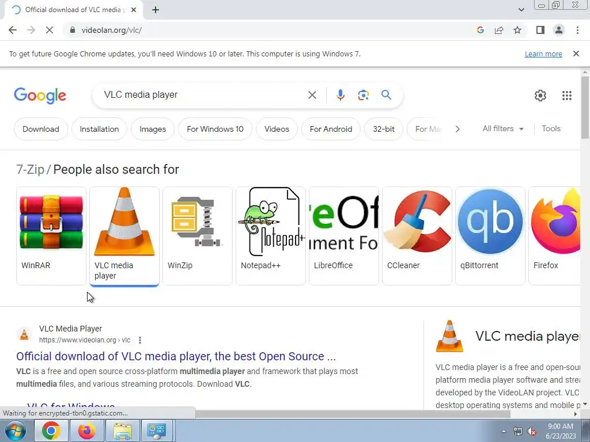Image resolution: width=590 pixels, height=442 pixels.
Task: Close the VLC download tab
Action: pyautogui.click(x=133, y=10)
